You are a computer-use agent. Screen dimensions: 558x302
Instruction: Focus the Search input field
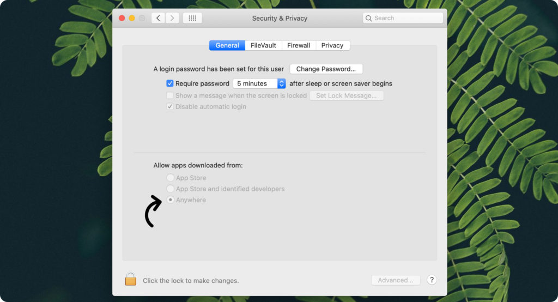pyautogui.click(x=403, y=18)
